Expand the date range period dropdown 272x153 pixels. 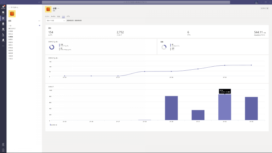(55, 20)
